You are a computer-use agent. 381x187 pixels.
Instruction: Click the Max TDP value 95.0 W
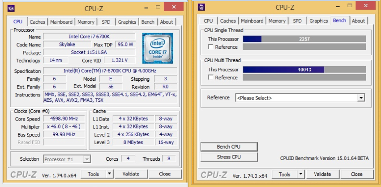[x=126, y=45]
